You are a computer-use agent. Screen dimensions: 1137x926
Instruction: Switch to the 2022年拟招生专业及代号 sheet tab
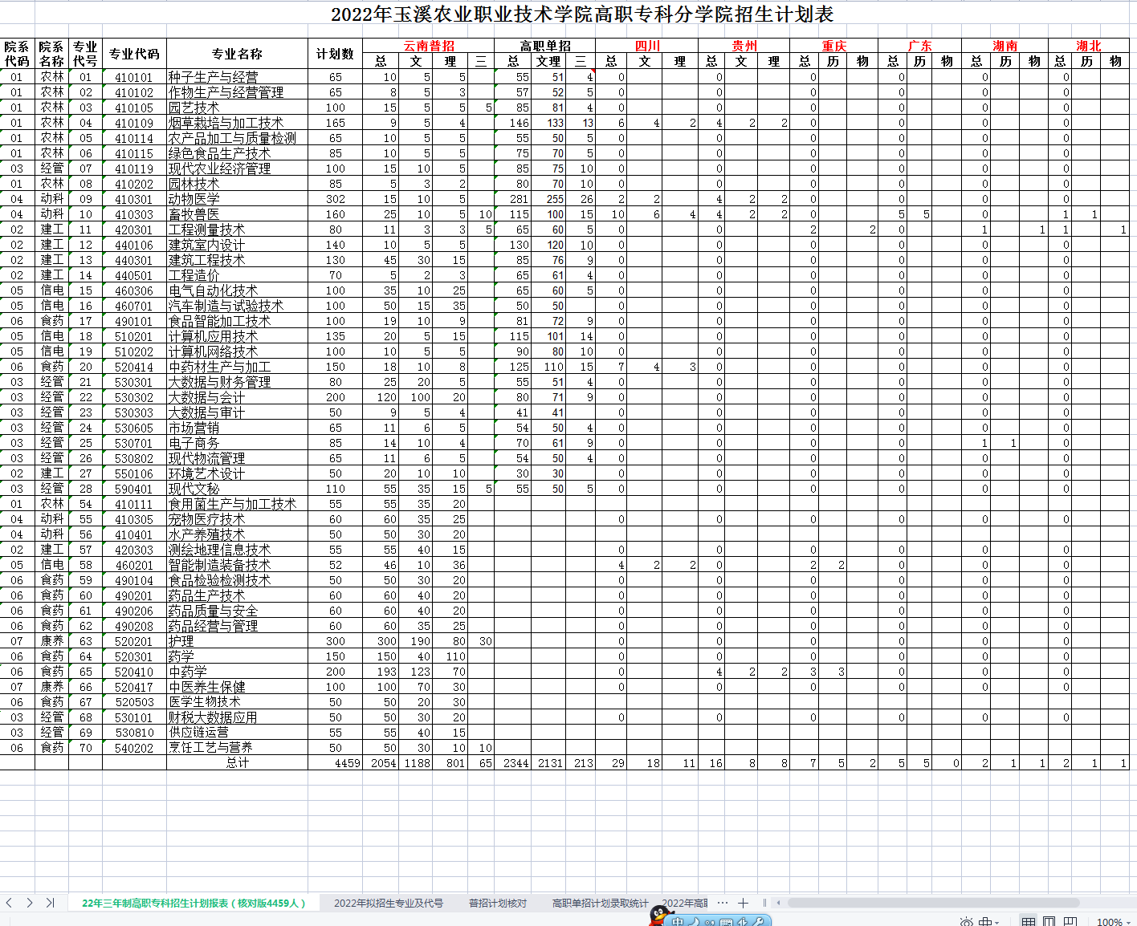coord(388,904)
